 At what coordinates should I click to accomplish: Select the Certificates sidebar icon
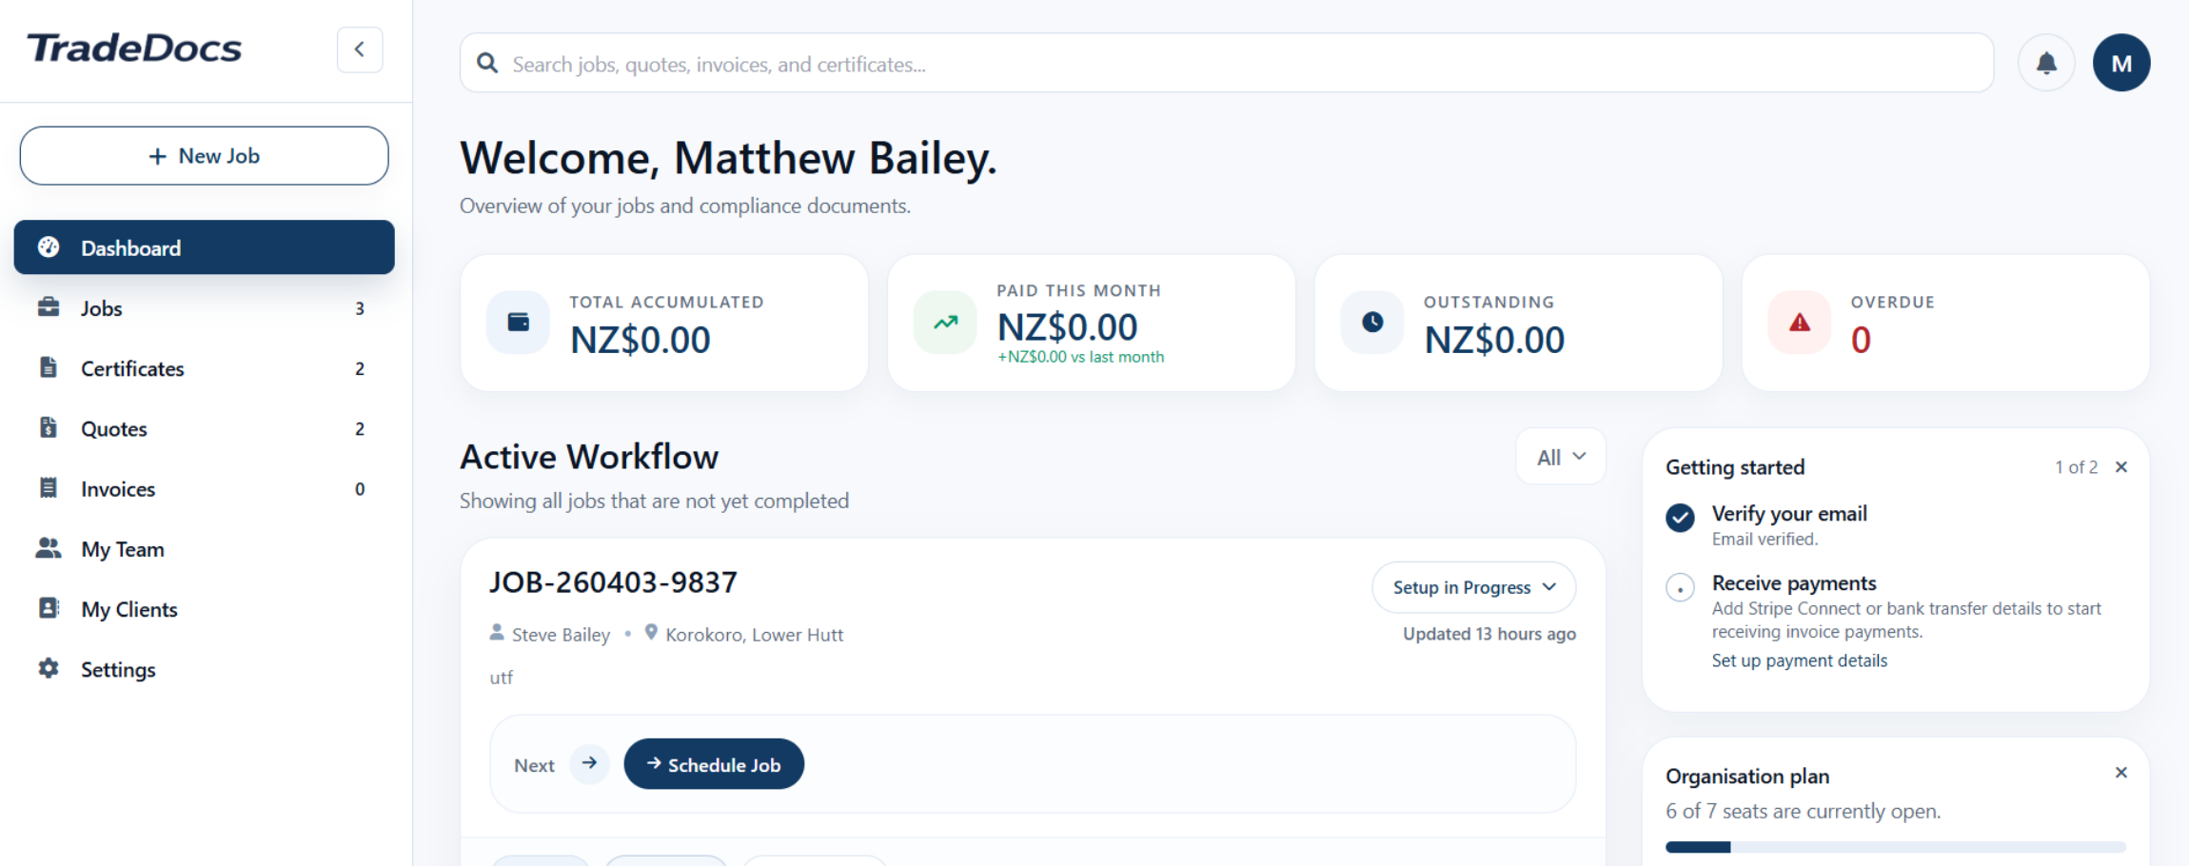point(49,368)
